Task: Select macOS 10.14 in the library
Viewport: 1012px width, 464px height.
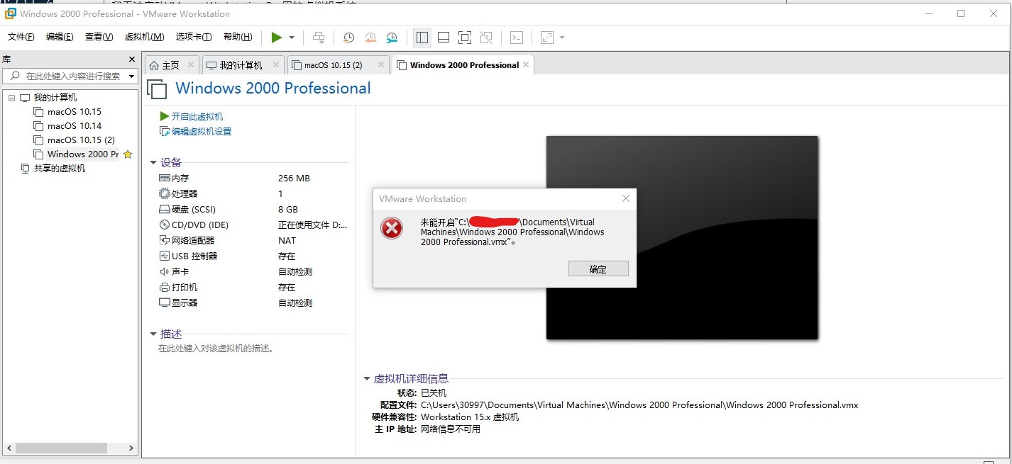Action: (75, 125)
